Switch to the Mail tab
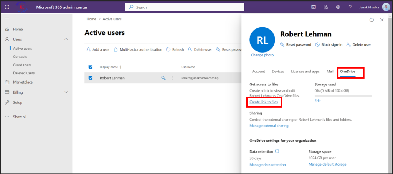 point(330,71)
